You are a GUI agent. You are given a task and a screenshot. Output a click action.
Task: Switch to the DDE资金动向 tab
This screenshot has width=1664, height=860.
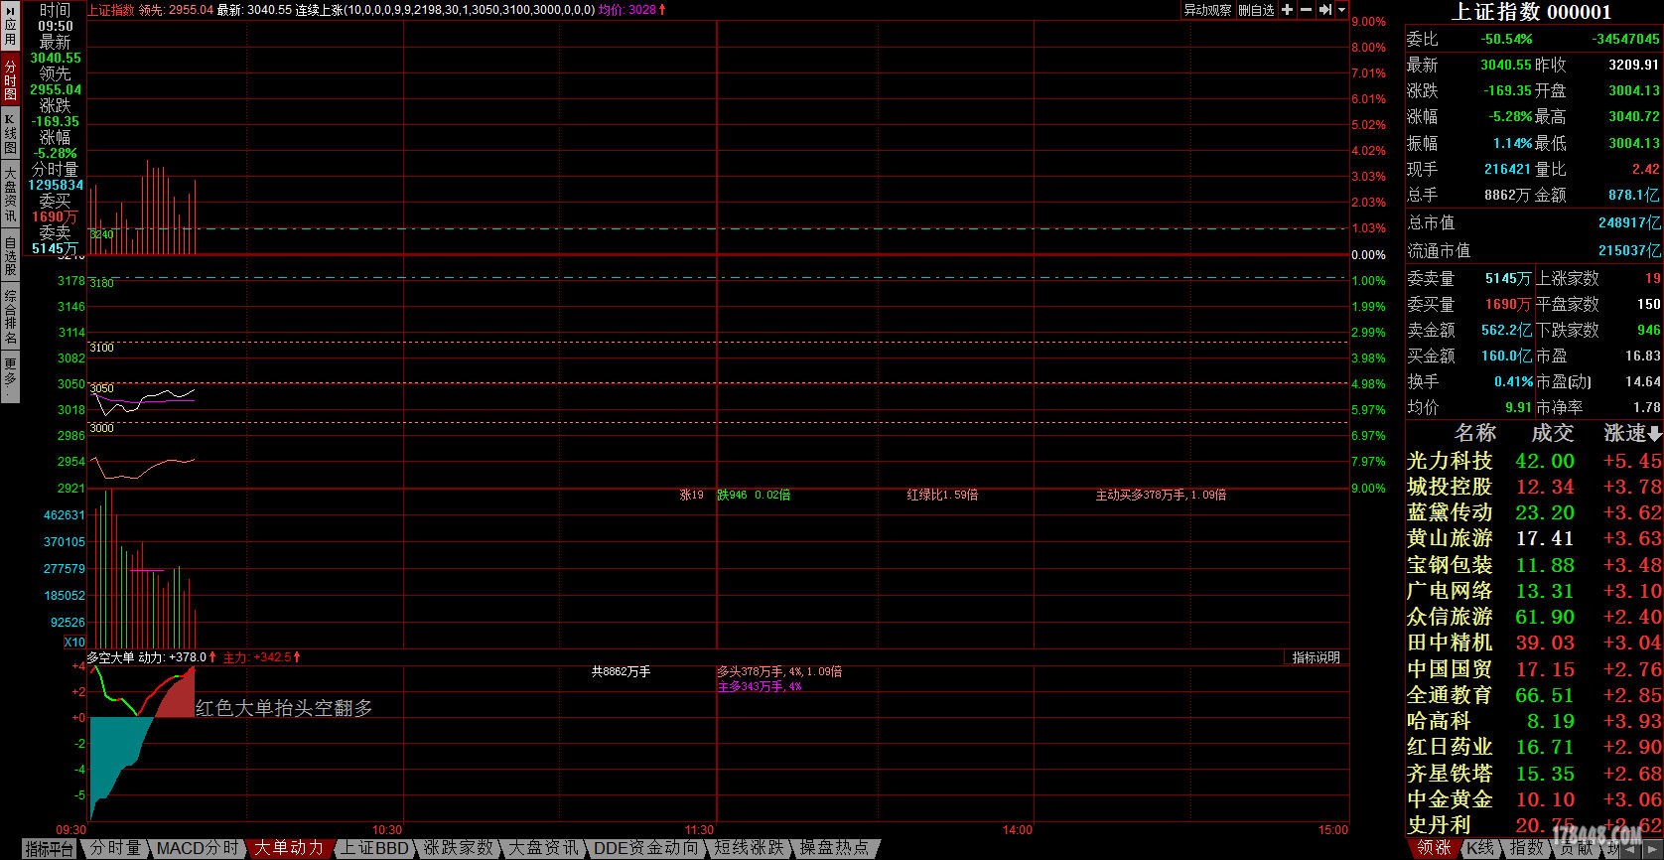[645, 849]
